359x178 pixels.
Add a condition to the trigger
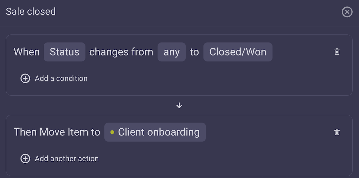click(61, 78)
